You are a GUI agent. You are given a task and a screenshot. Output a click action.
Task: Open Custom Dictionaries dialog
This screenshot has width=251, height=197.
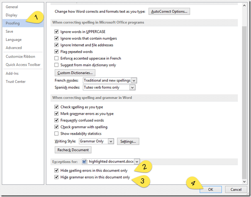[x=75, y=73]
